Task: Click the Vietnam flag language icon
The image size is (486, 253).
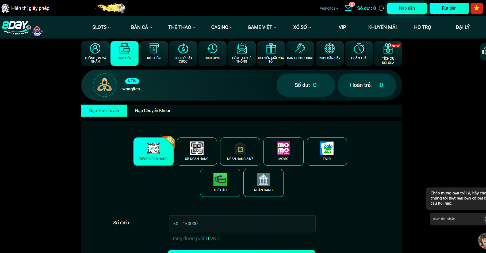Action: coord(477,8)
